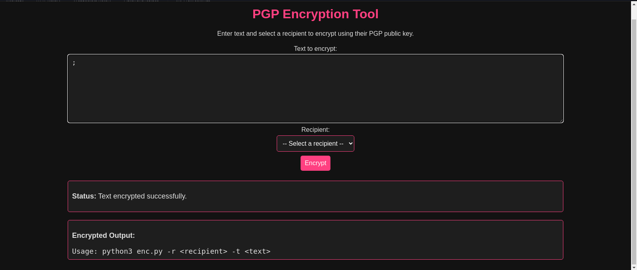Click the PGP Encryption Tool heading
The width and height of the screenshot is (637, 270).
[315, 14]
